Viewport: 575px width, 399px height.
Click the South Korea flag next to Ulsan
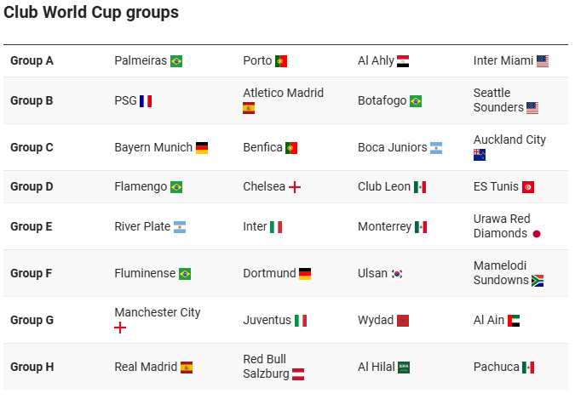point(397,274)
